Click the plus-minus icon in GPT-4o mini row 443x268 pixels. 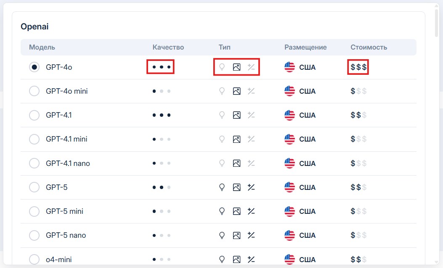pos(251,91)
